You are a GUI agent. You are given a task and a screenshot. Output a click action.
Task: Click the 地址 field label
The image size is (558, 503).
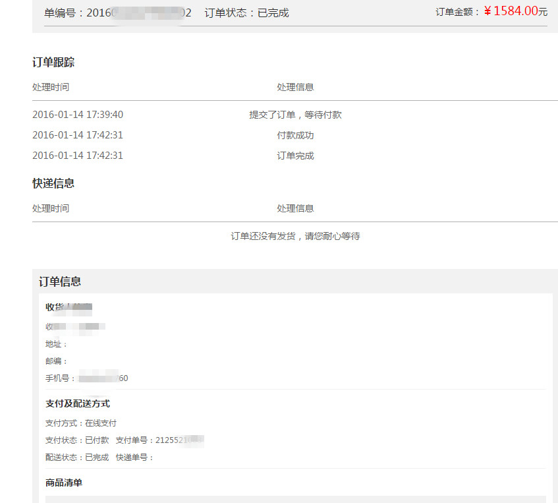pos(56,344)
